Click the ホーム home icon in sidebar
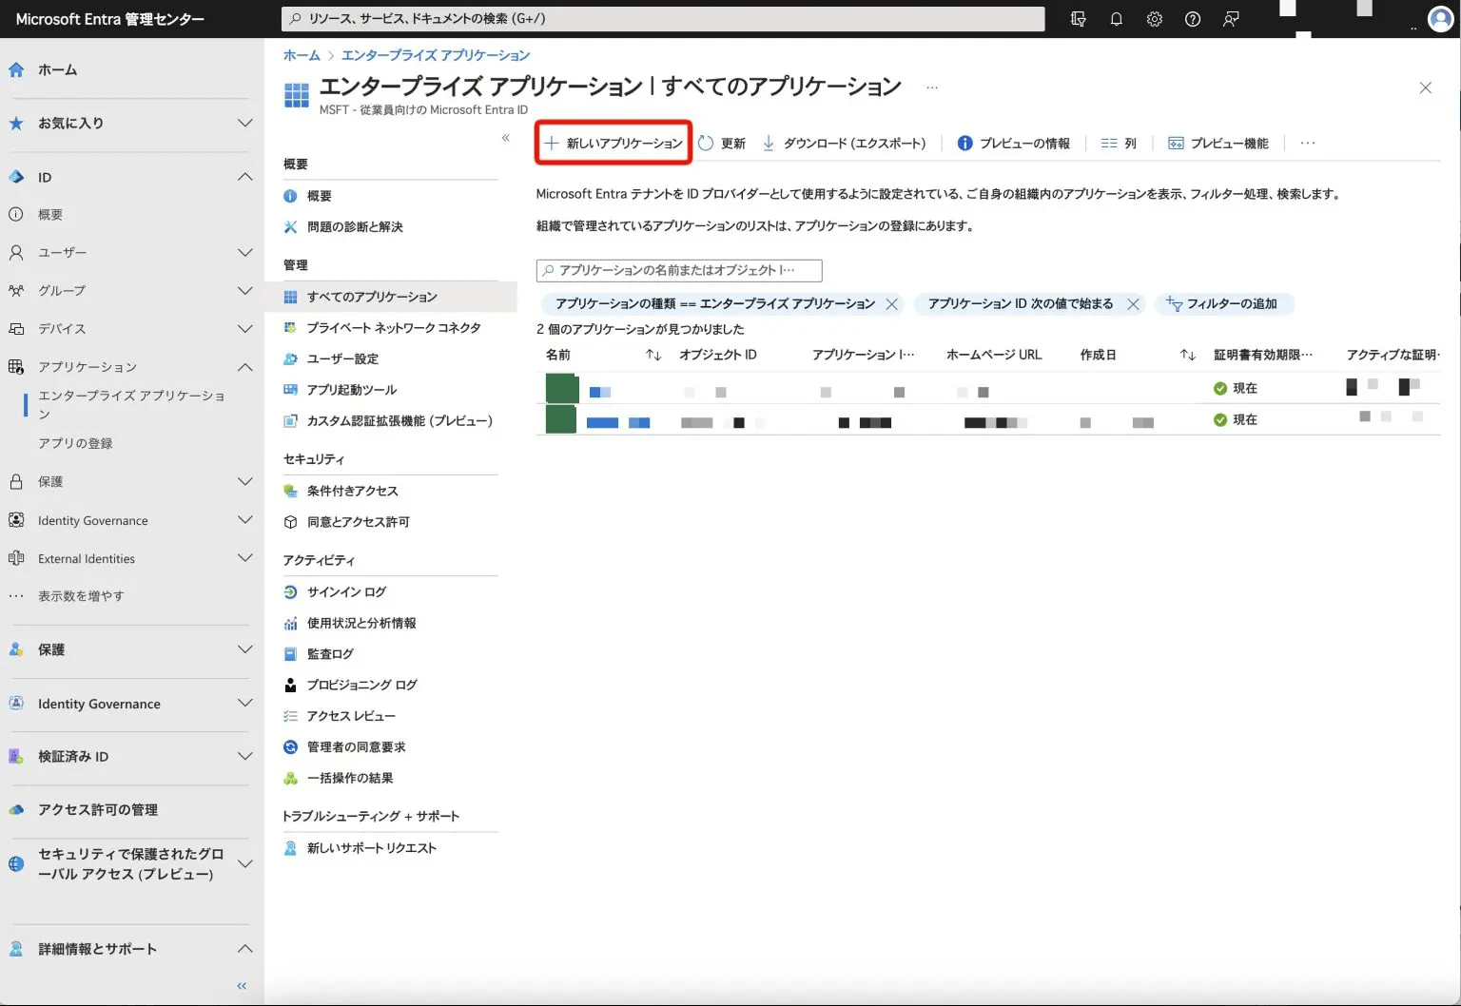The height and width of the screenshot is (1006, 1461). (16, 69)
